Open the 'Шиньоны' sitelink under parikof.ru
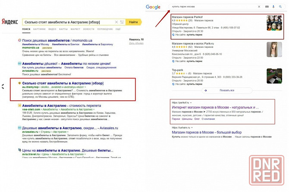This screenshot has width=289, height=192. coord(187,119)
